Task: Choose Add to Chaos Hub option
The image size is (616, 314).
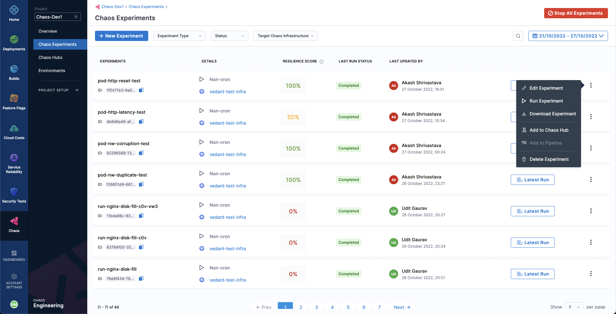Action: 549,130
